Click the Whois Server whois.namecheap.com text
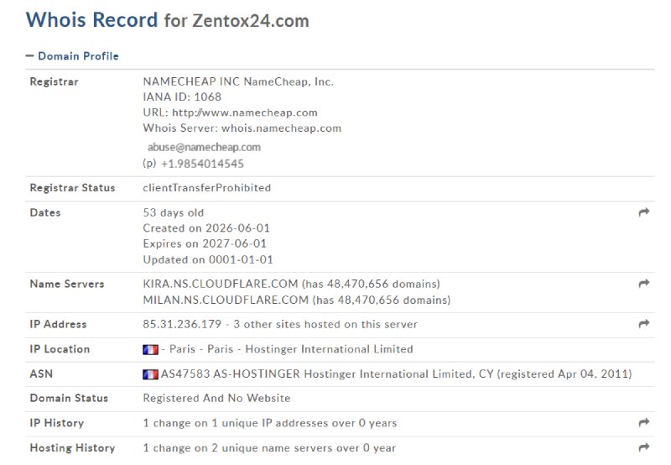Image resolution: width=671 pixels, height=465 pixels. pos(242,128)
